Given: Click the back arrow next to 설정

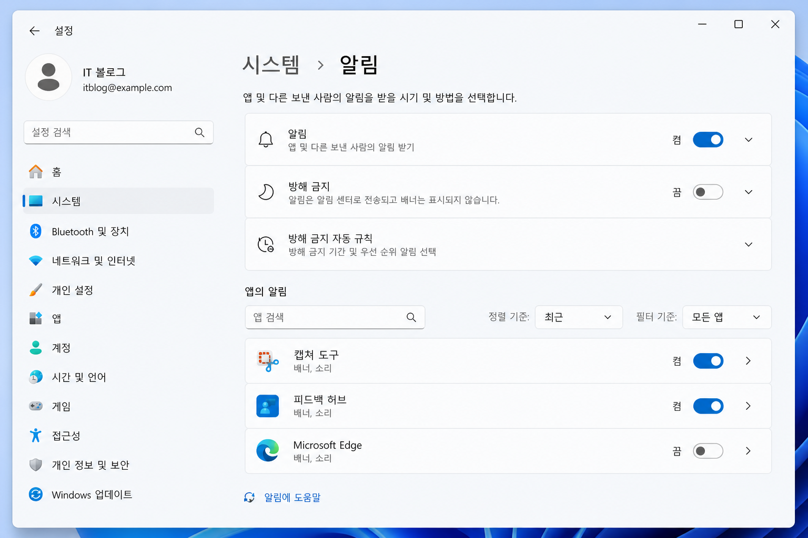Looking at the screenshot, I should (x=35, y=31).
